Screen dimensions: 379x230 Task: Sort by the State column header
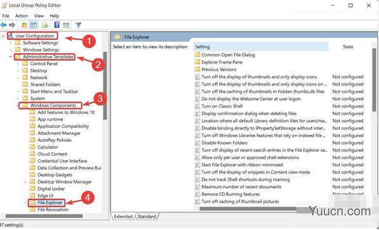point(348,47)
